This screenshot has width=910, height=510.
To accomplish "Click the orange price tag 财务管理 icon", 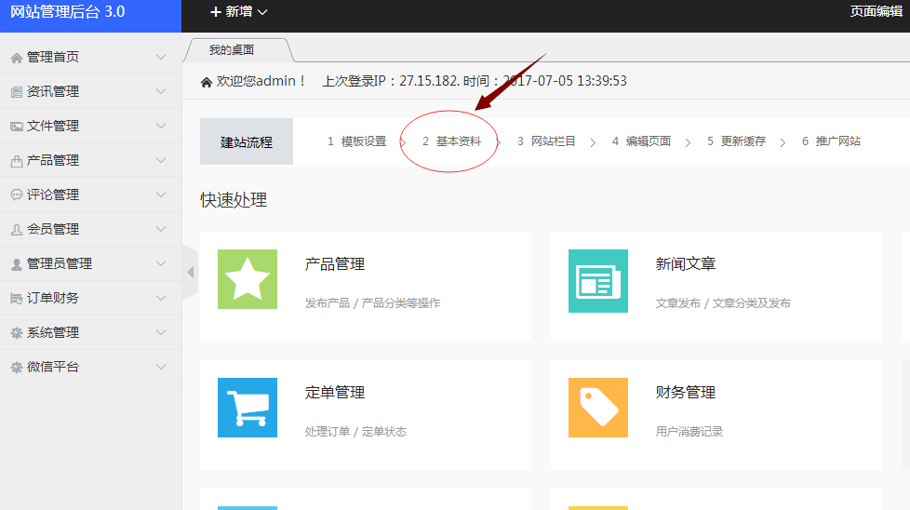I will pyautogui.click(x=597, y=408).
